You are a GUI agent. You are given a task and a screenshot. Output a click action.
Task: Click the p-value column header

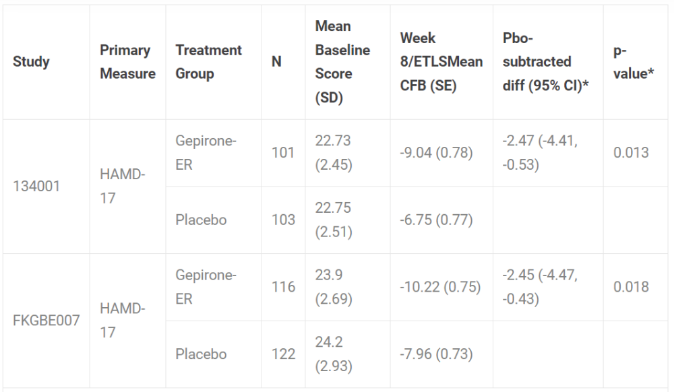pyautogui.click(x=634, y=62)
